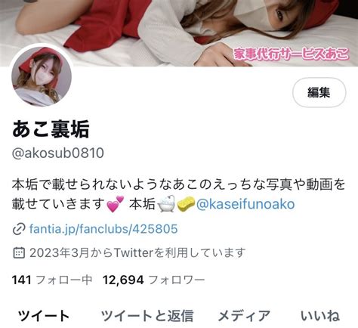This screenshot has width=358, height=328.
Task: Select the ツイート tab
Action: click(44, 316)
